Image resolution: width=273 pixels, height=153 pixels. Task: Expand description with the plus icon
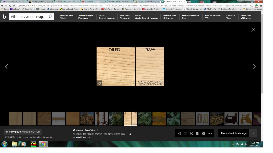pos(130,134)
